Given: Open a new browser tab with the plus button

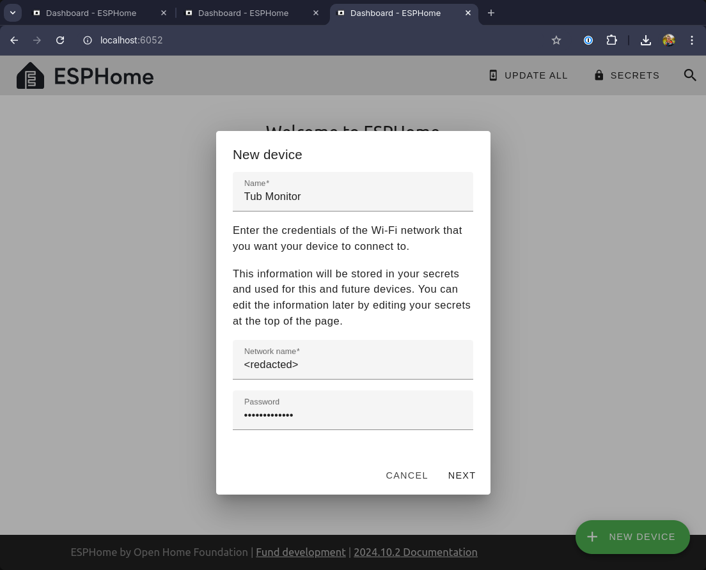Looking at the screenshot, I should (x=491, y=13).
